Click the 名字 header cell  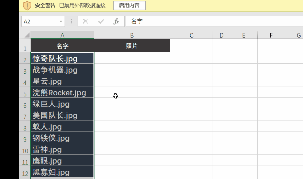point(62,45)
